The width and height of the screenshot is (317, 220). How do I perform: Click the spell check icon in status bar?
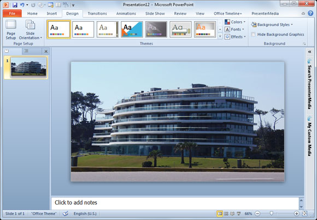click(x=65, y=213)
